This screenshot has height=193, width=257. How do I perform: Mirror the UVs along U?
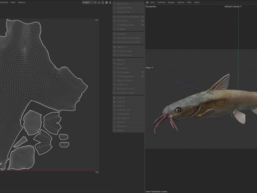click(128, 60)
